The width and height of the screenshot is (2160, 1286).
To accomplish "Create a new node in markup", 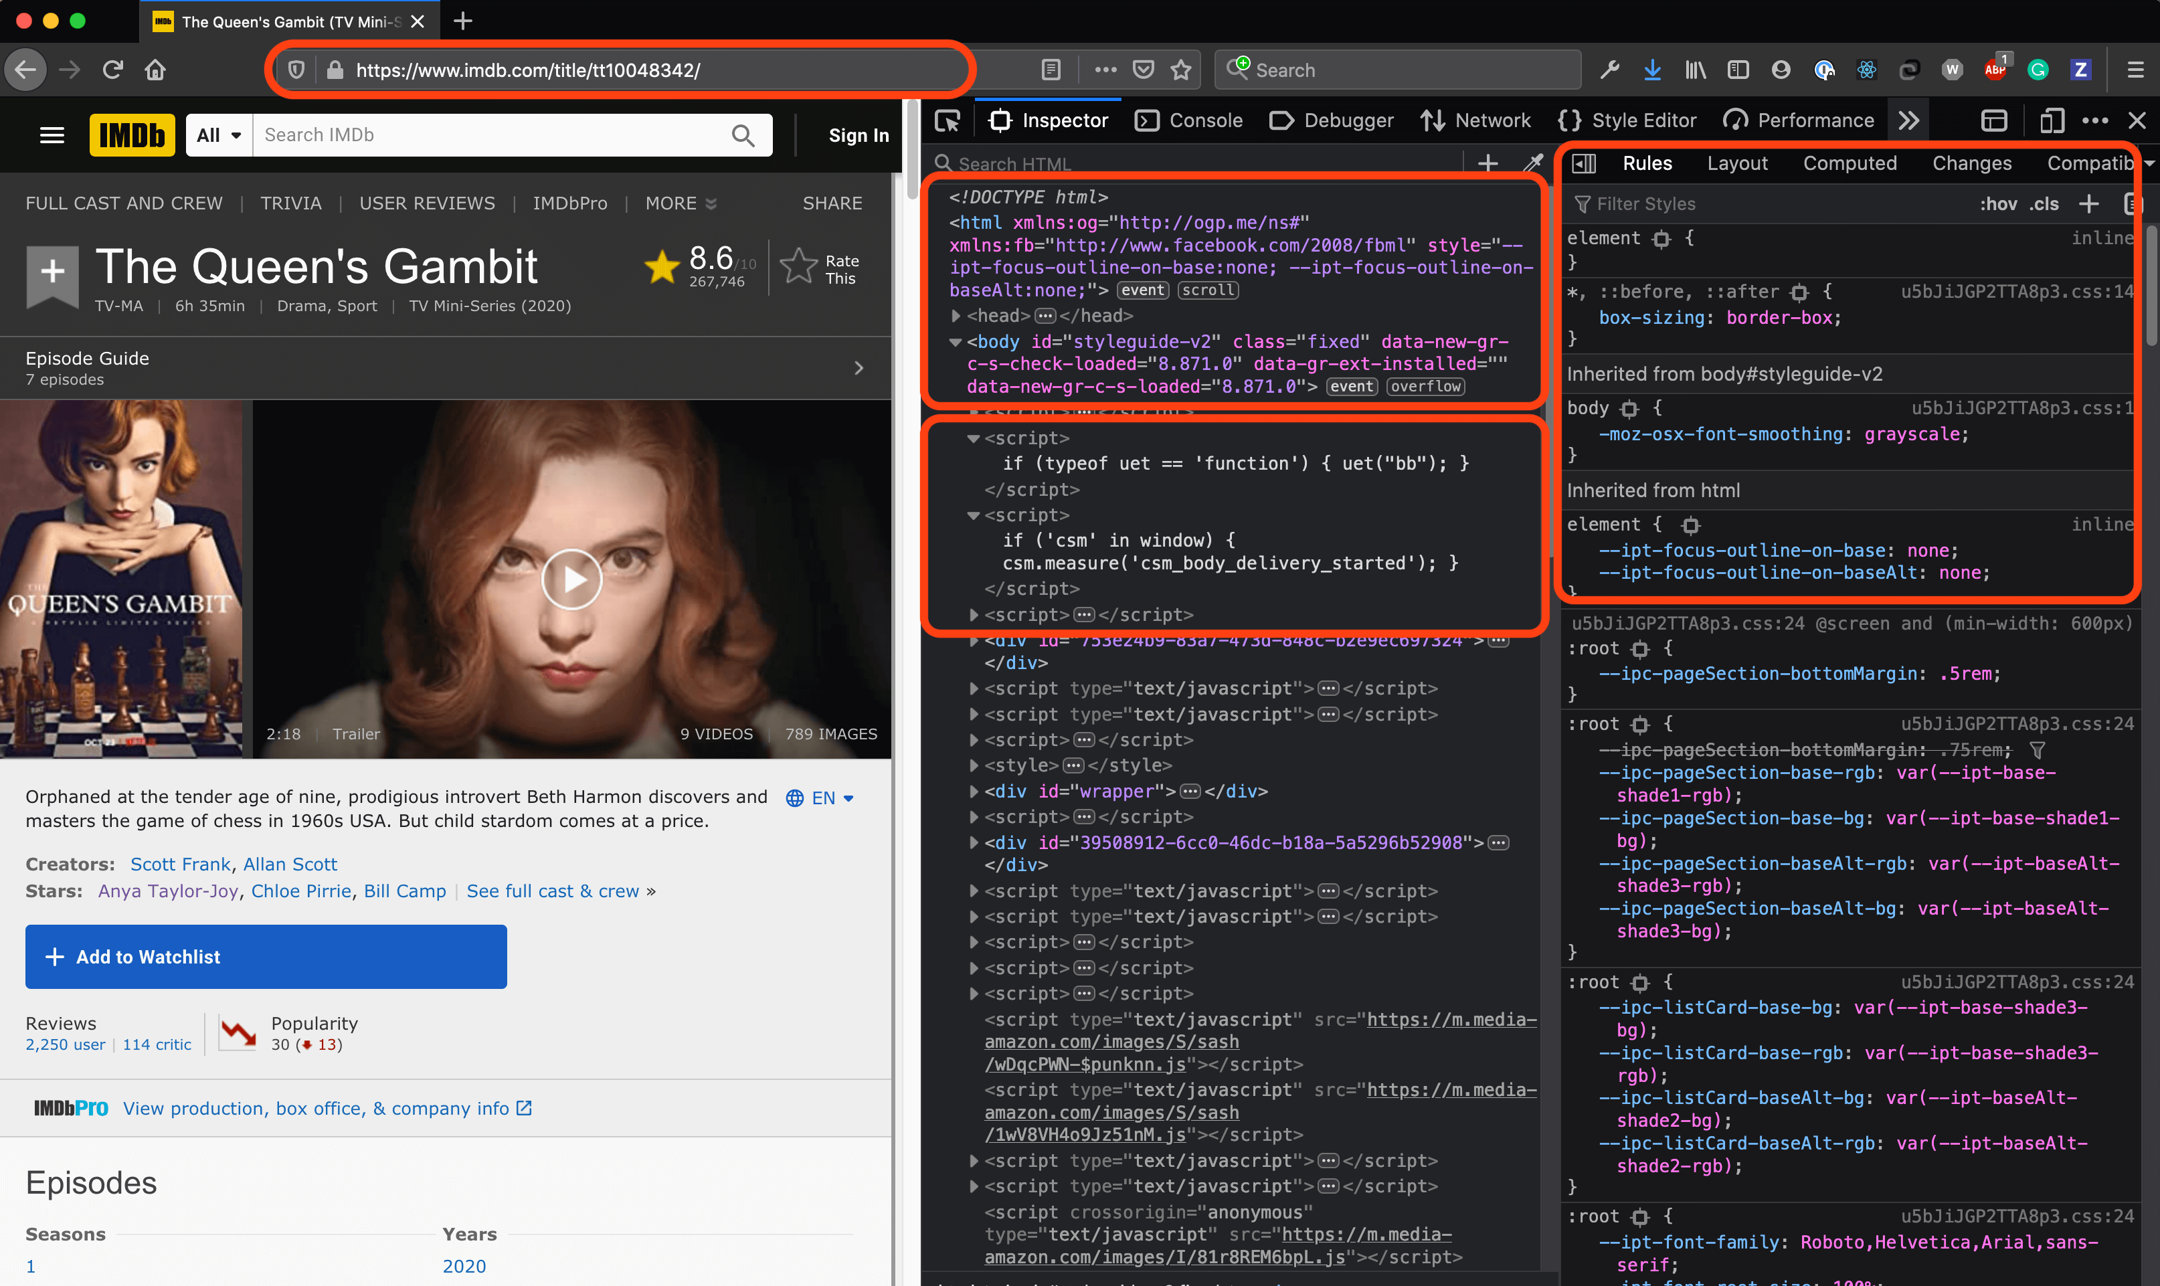I will pyautogui.click(x=1488, y=163).
